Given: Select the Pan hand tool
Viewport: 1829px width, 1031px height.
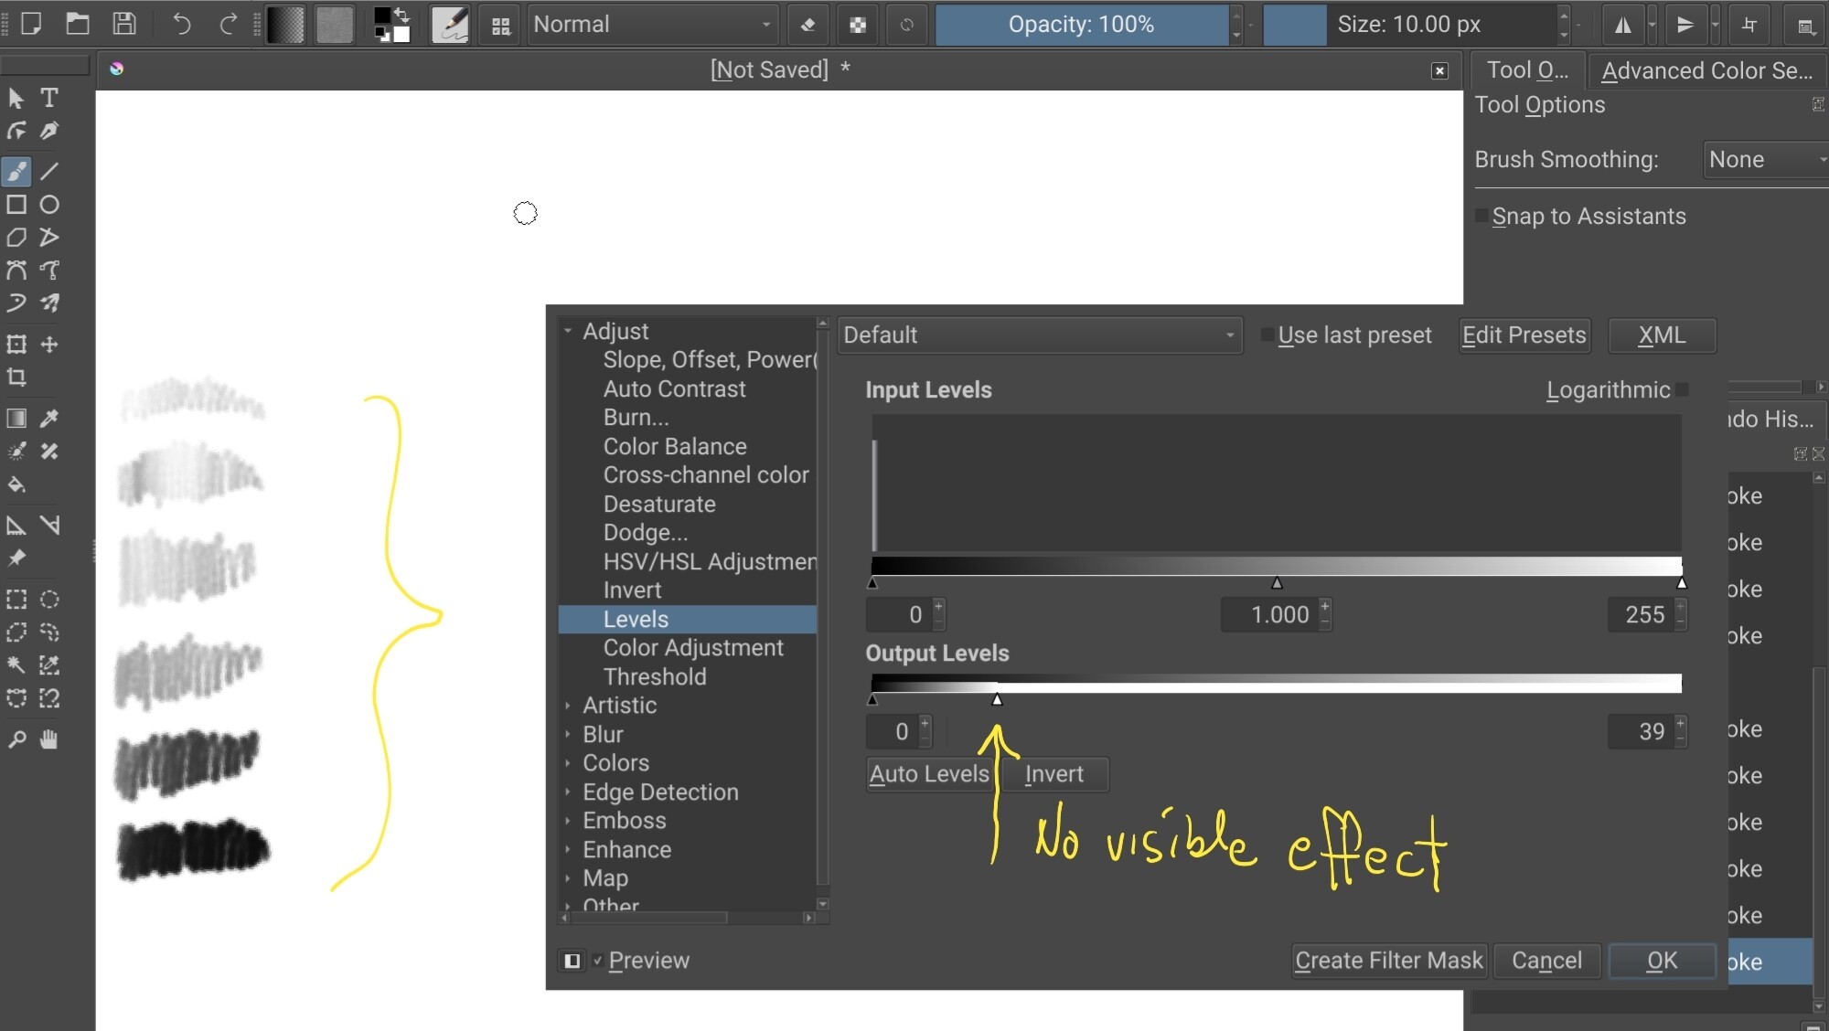Looking at the screenshot, I should coord(49,739).
